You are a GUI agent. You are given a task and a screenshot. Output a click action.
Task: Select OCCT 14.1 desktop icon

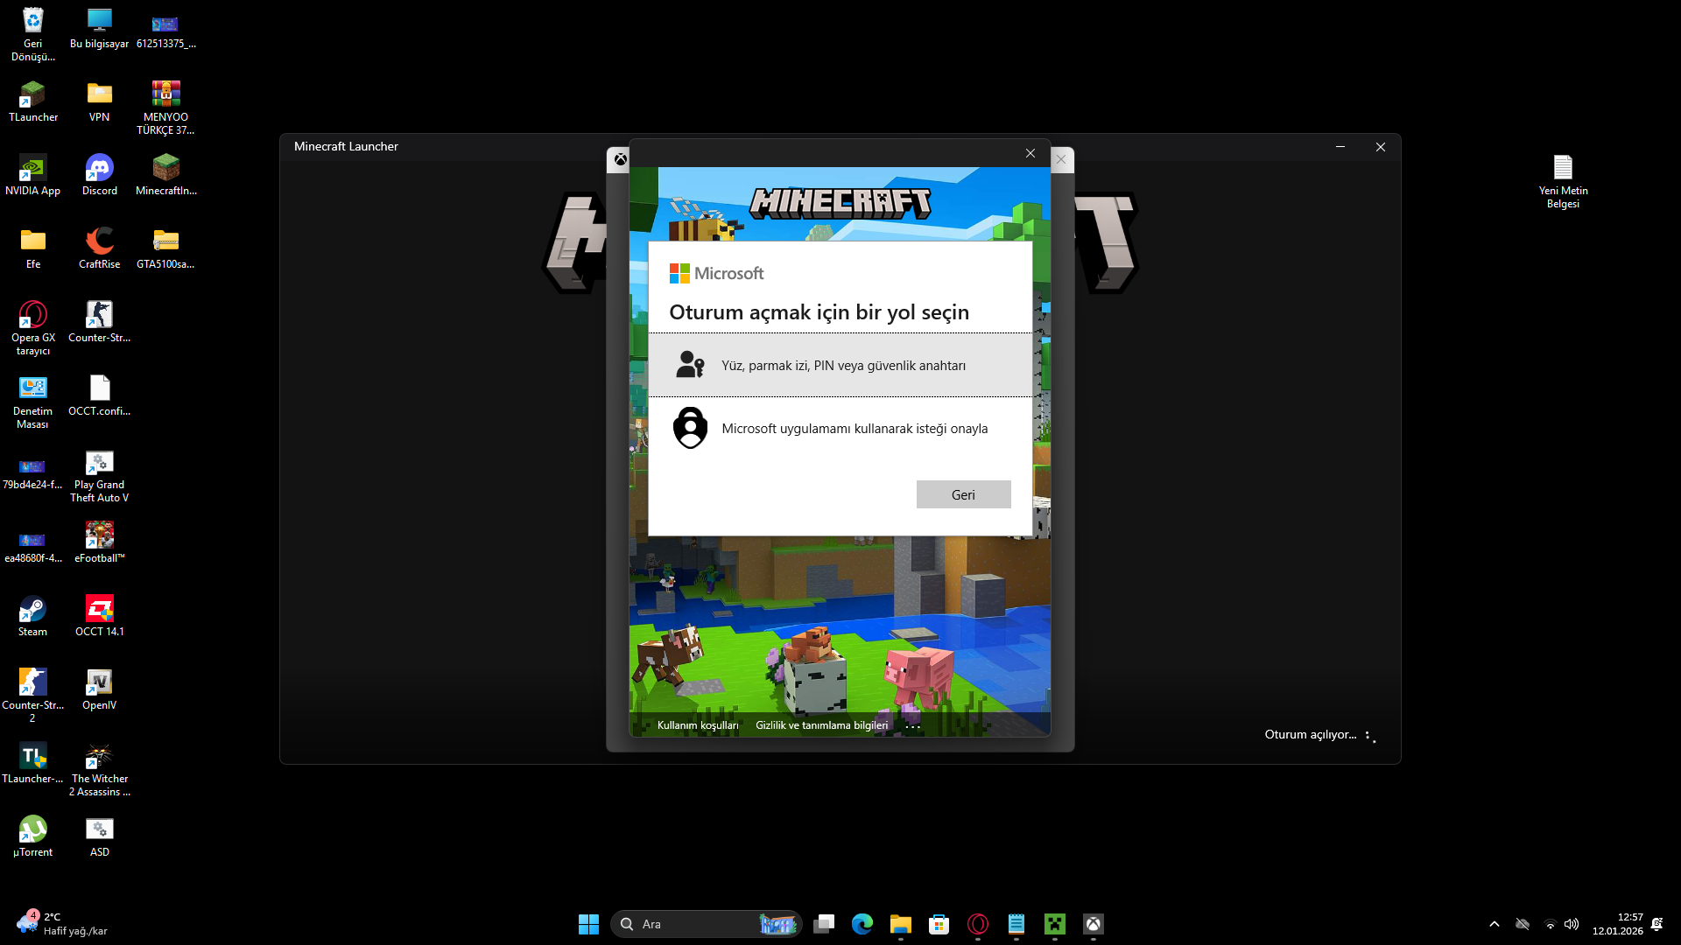(x=100, y=616)
